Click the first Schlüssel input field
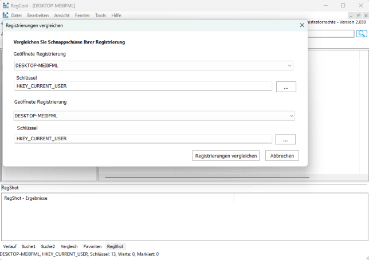The image size is (369, 260). [x=143, y=86]
